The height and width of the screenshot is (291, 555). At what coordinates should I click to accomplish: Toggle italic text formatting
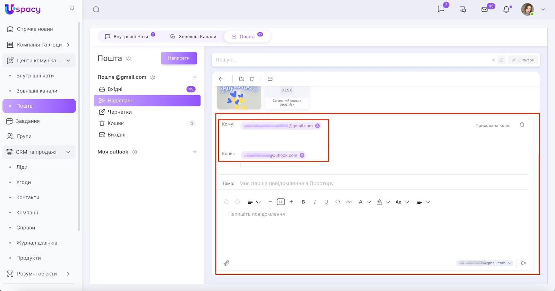click(x=315, y=202)
